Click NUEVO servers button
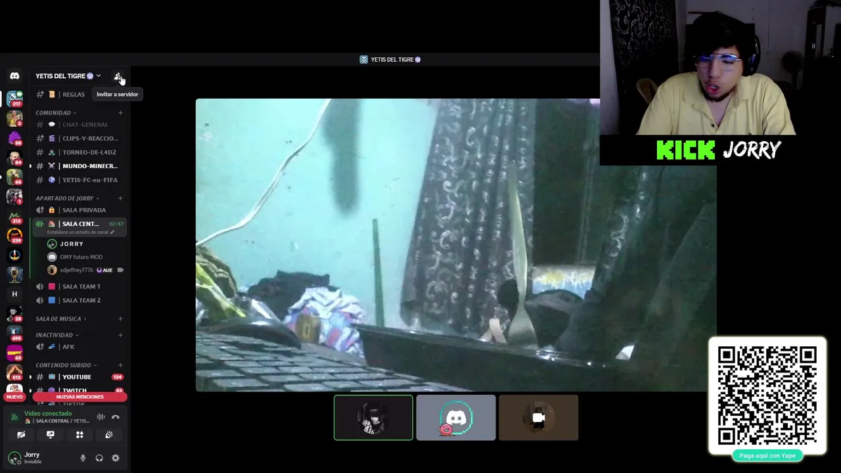This screenshot has height=473, width=841. [x=14, y=397]
